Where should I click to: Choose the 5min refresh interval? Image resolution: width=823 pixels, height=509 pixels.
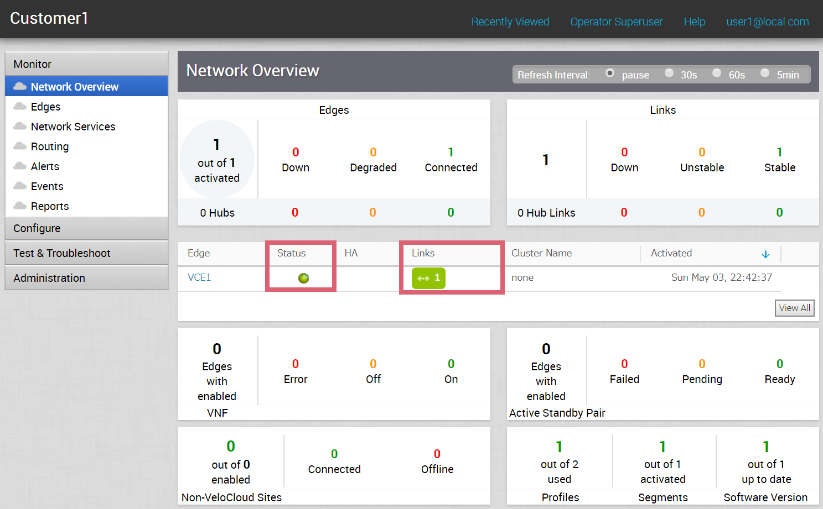(x=765, y=74)
